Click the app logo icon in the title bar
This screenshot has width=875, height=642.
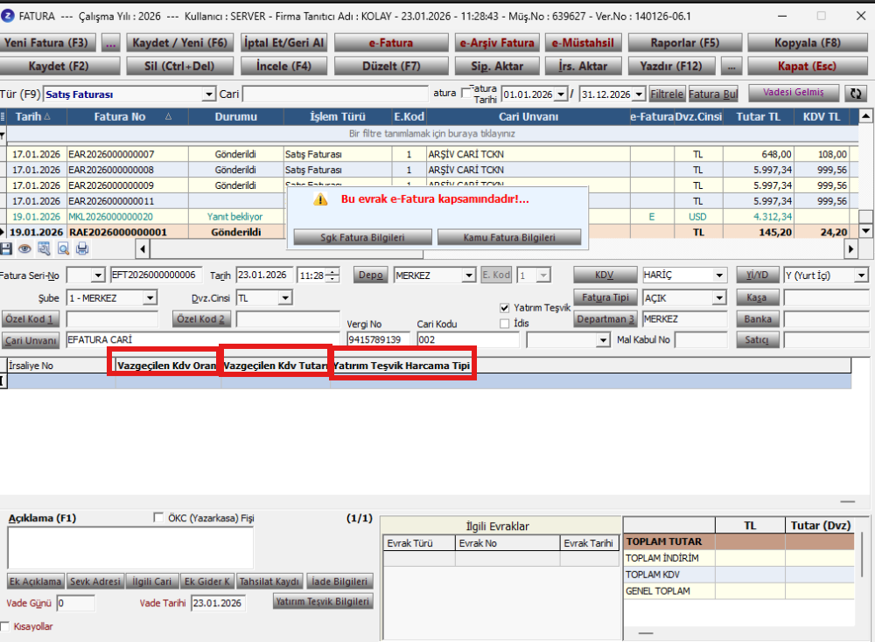click(x=8, y=16)
